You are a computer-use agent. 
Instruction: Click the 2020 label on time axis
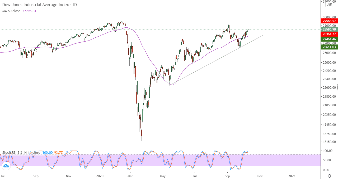[x=100, y=176]
